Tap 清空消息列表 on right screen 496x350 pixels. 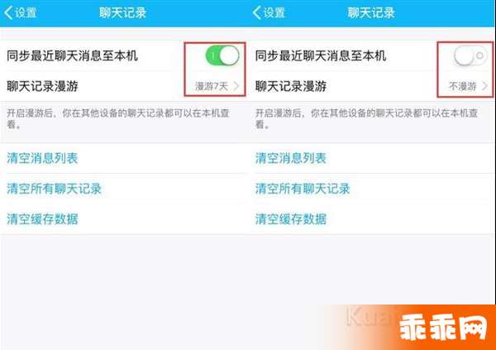[x=291, y=158]
